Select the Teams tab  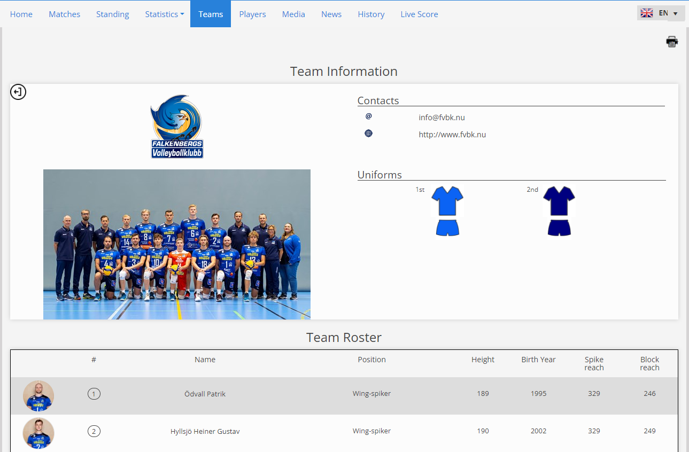pos(211,14)
